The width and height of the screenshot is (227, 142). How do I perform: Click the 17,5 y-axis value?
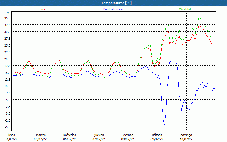(7, 66)
